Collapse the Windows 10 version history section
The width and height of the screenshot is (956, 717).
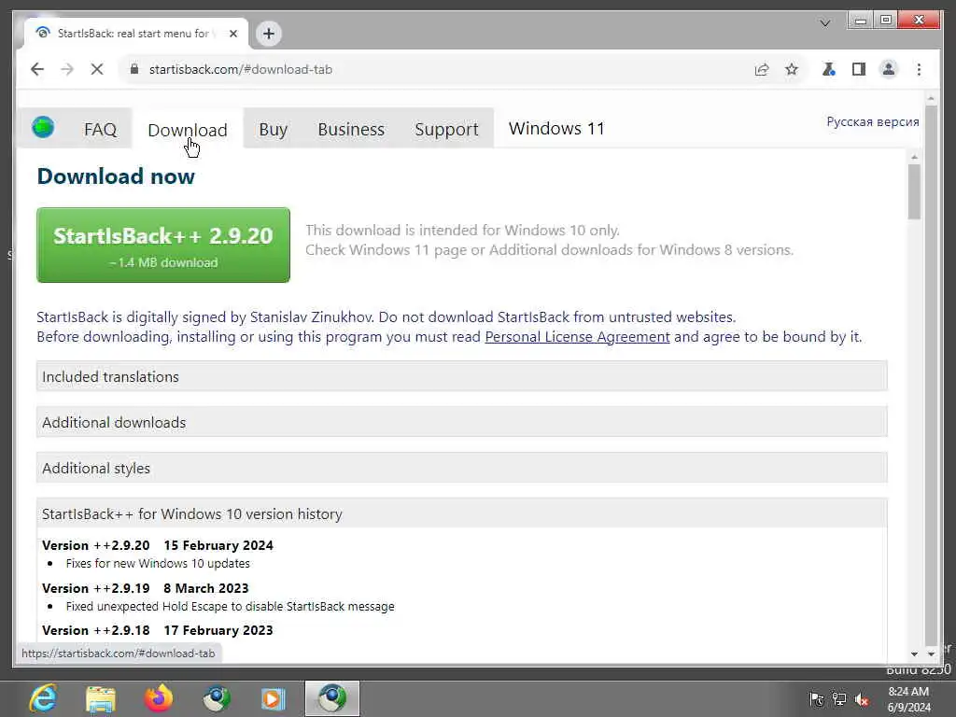pyautogui.click(x=461, y=514)
